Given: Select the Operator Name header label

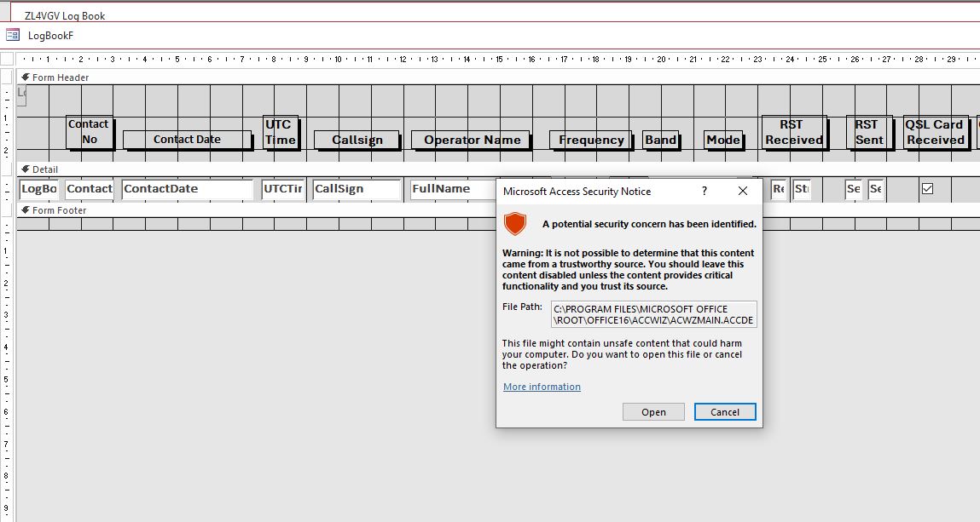Looking at the screenshot, I should click(472, 140).
